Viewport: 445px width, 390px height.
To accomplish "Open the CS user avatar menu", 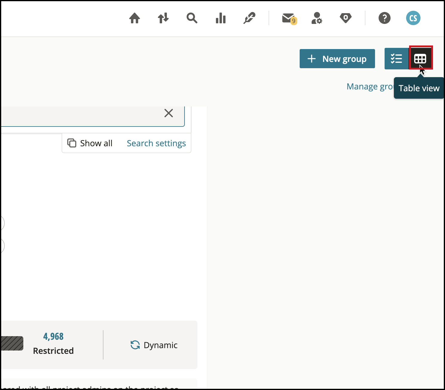I will click(413, 18).
